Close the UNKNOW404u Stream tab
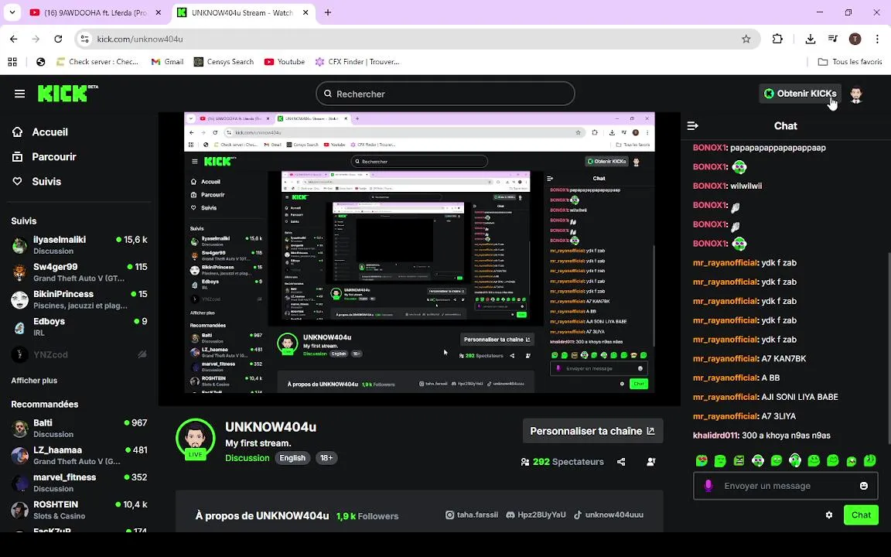 306,12
